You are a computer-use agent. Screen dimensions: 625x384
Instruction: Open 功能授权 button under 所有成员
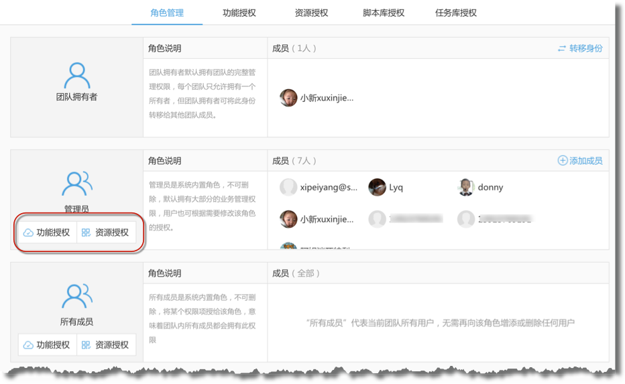click(x=47, y=344)
